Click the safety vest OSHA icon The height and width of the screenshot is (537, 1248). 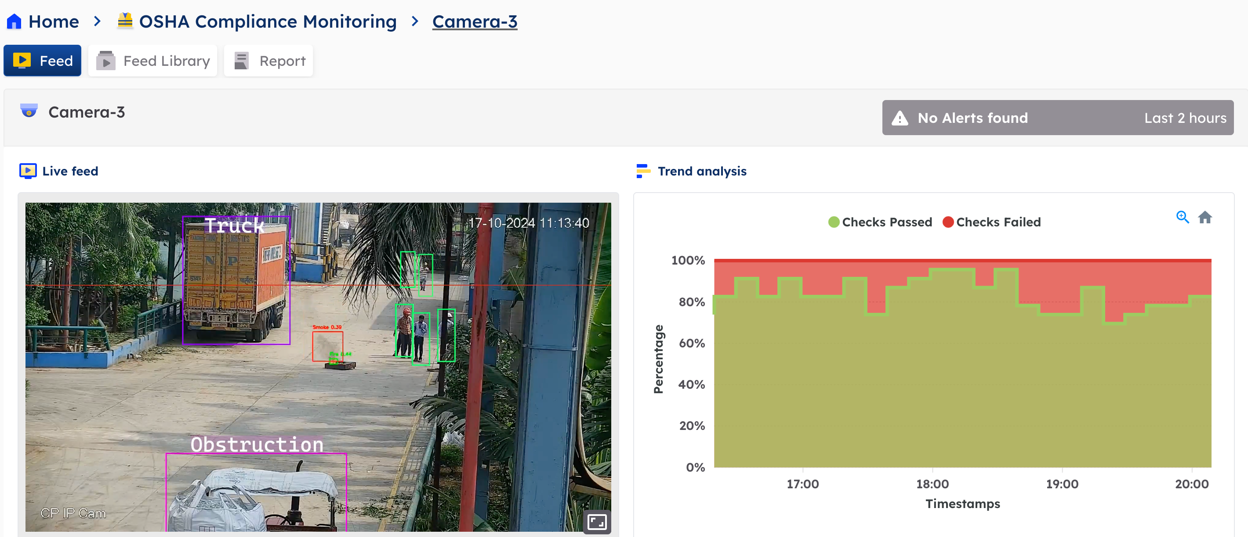pyautogui.click(x=125, y=21)
